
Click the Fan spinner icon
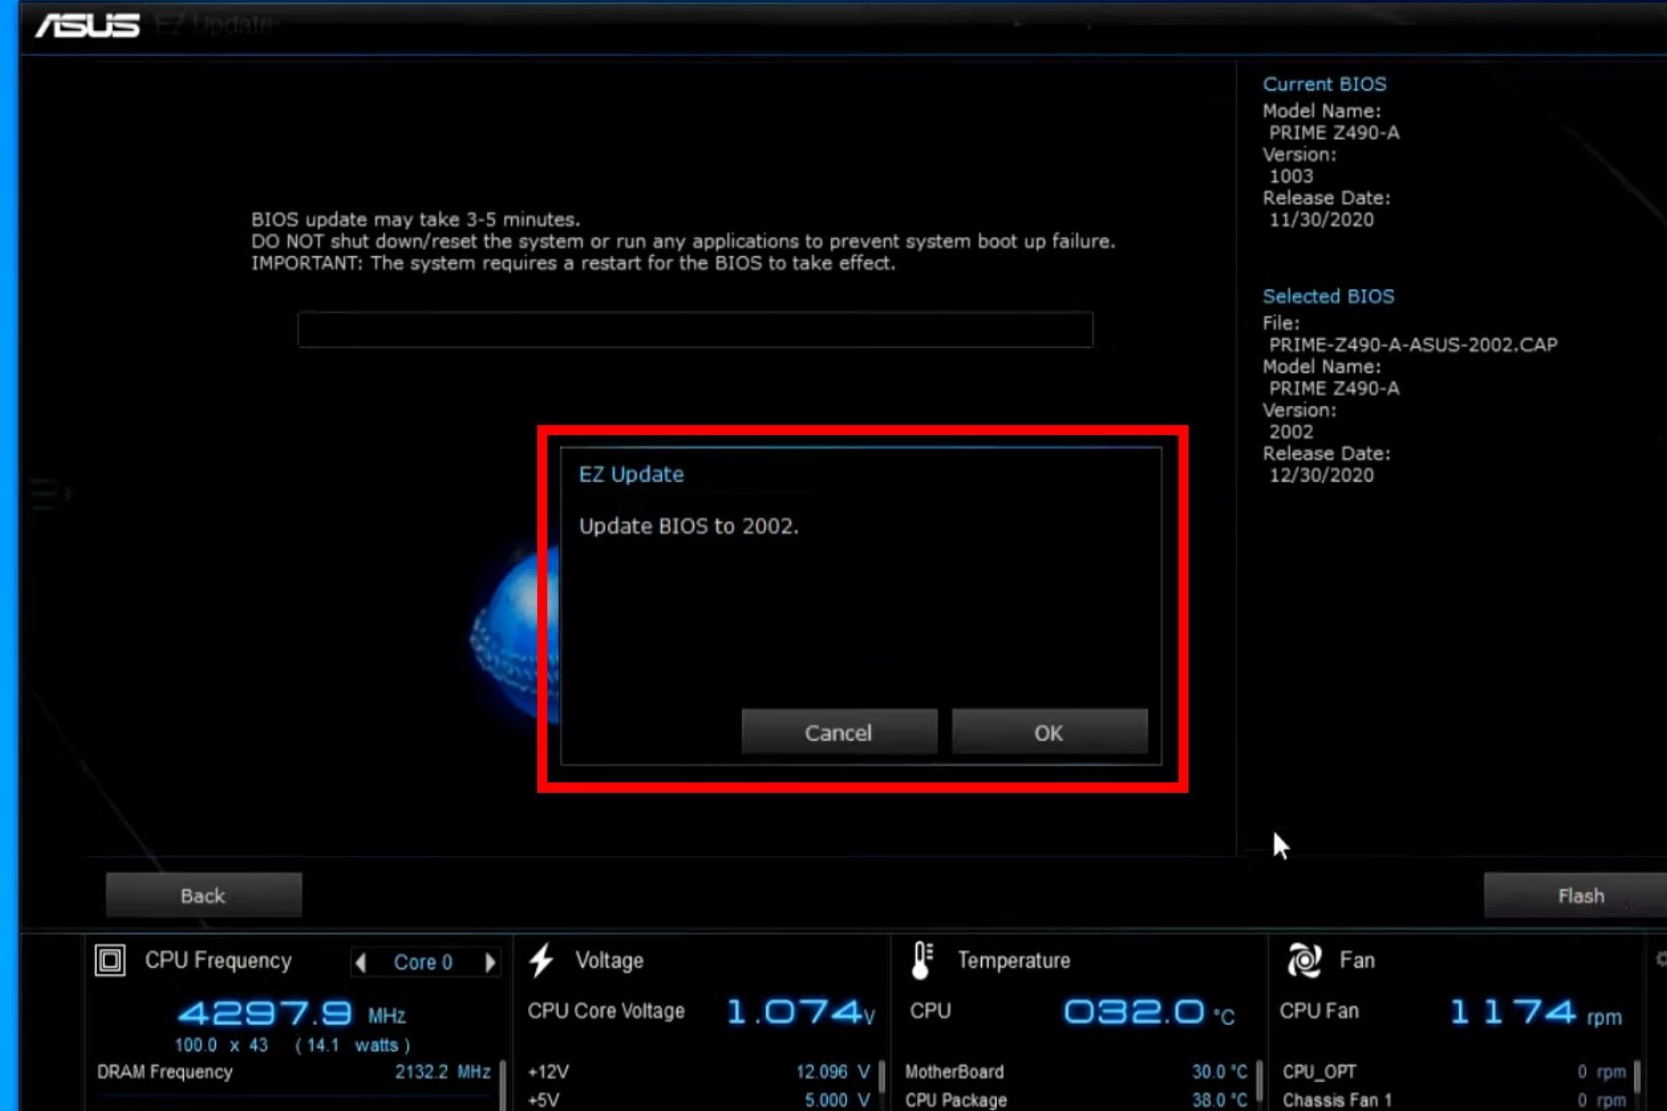tap(1304, 960)
